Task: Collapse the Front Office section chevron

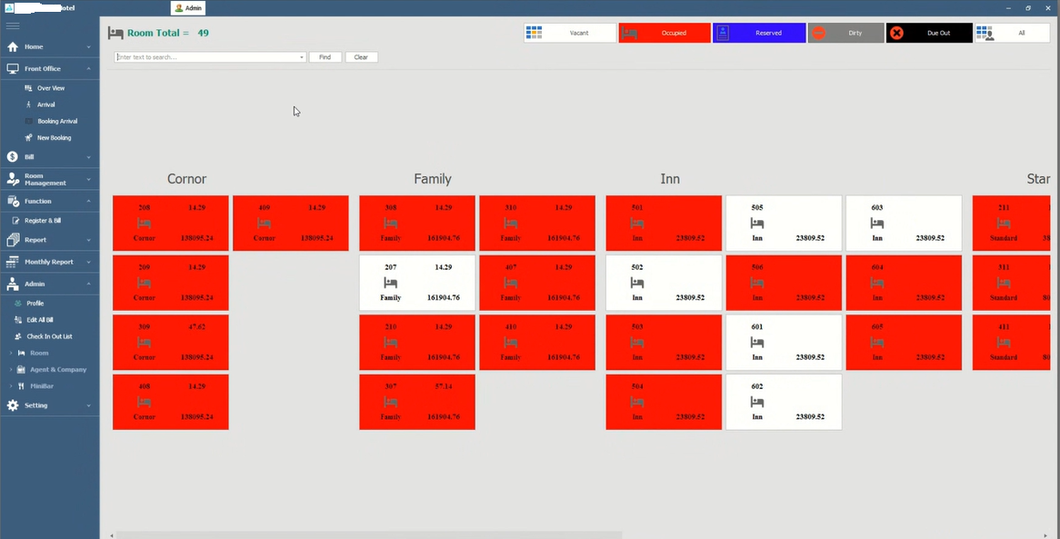Action: click(88, 69)
